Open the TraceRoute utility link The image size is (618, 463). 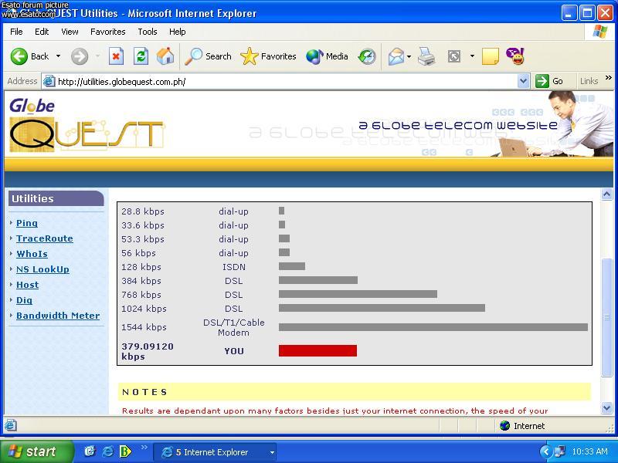tap(45, 238)
